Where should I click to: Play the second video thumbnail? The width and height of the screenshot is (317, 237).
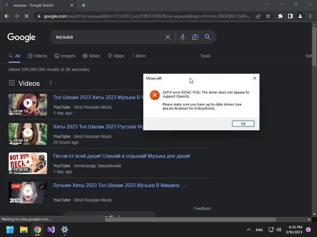[28, 132]
